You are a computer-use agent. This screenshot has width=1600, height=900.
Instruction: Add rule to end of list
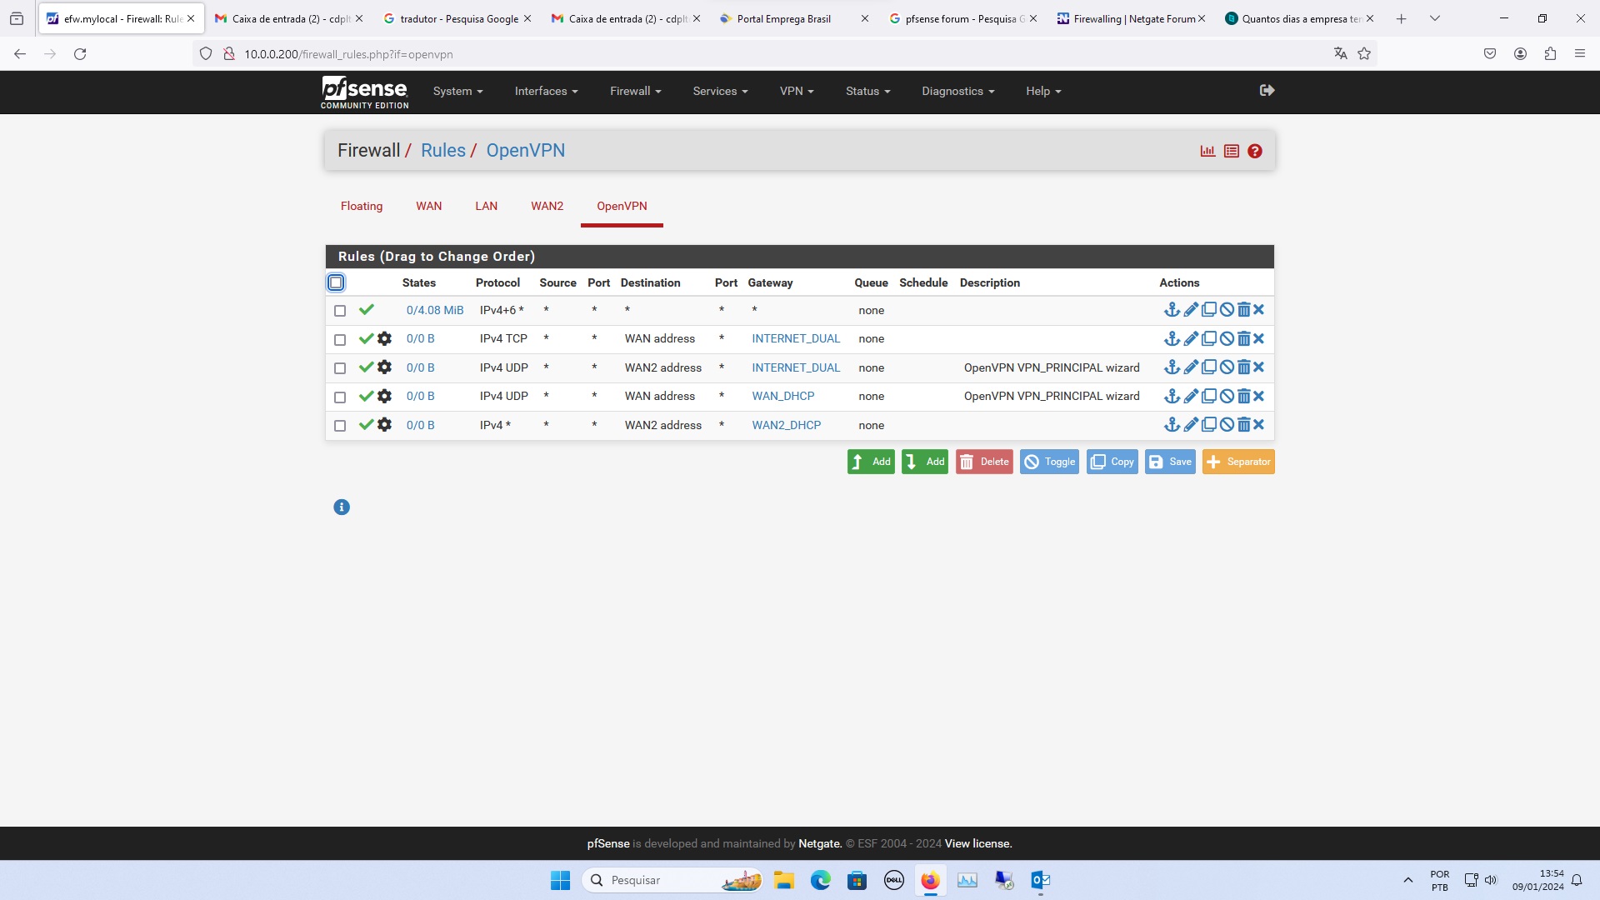coord(925,462)
